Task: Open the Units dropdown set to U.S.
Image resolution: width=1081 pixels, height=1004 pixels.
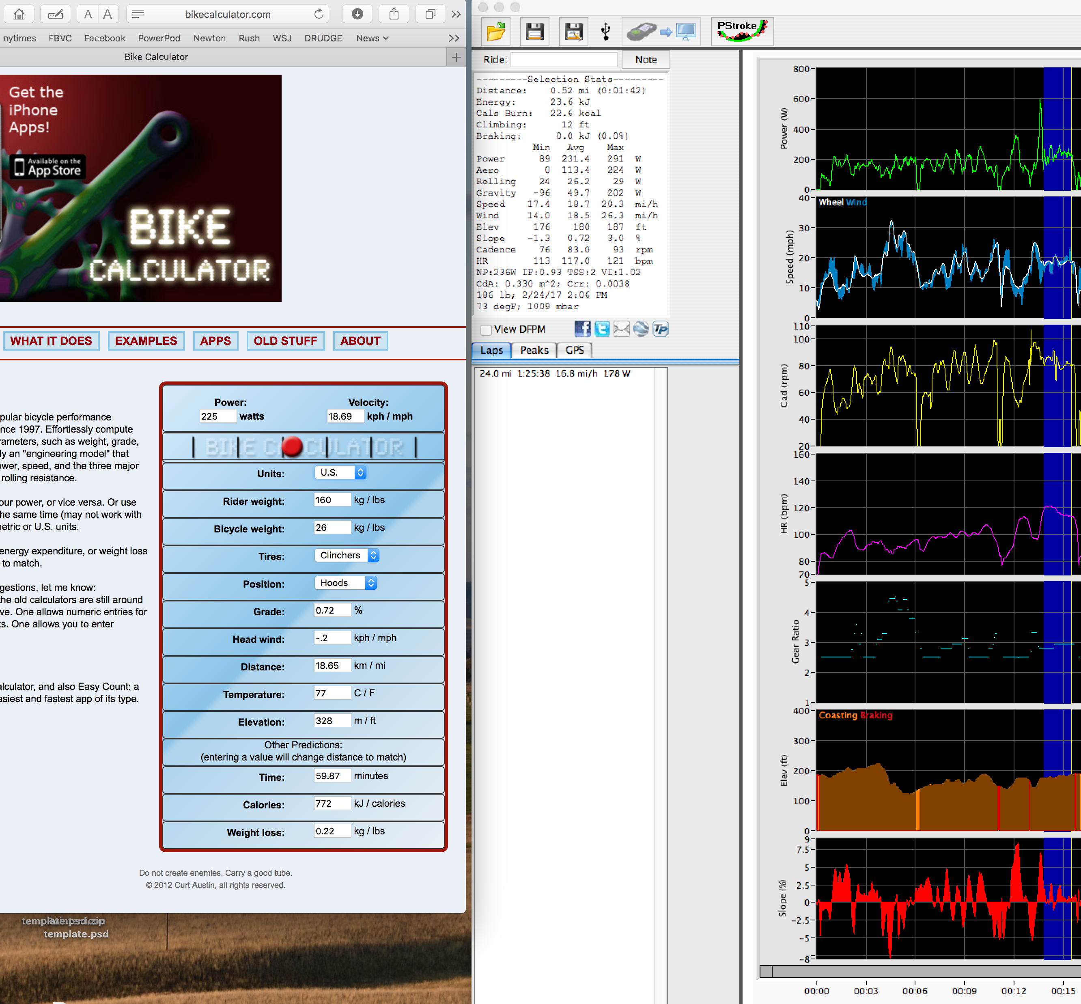Action: [340, 473]
